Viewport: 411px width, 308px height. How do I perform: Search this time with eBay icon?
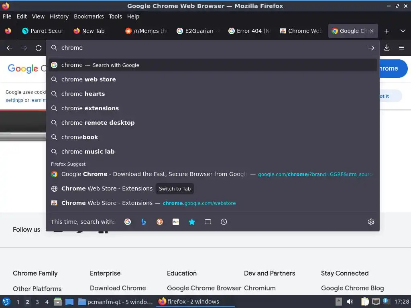pyautogui.click(x=176, y=222)
